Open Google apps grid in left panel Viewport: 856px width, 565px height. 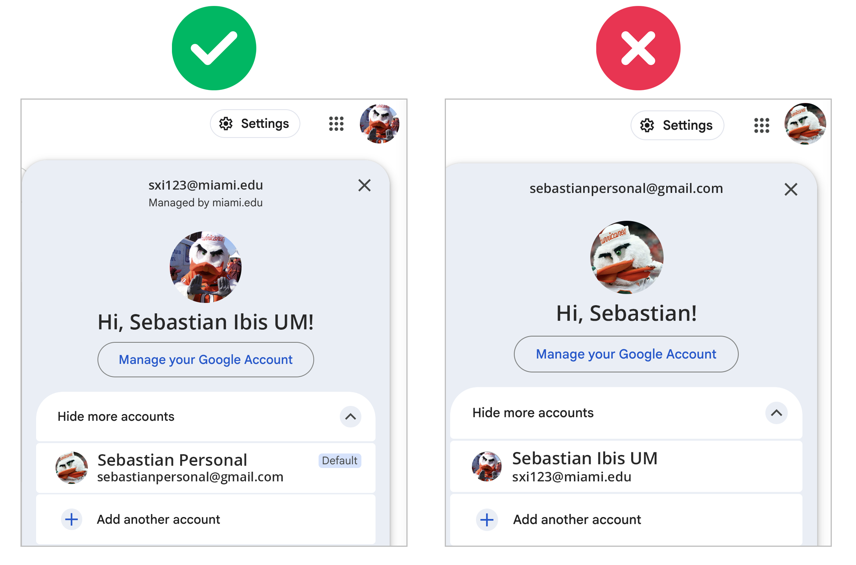point(336,124)
